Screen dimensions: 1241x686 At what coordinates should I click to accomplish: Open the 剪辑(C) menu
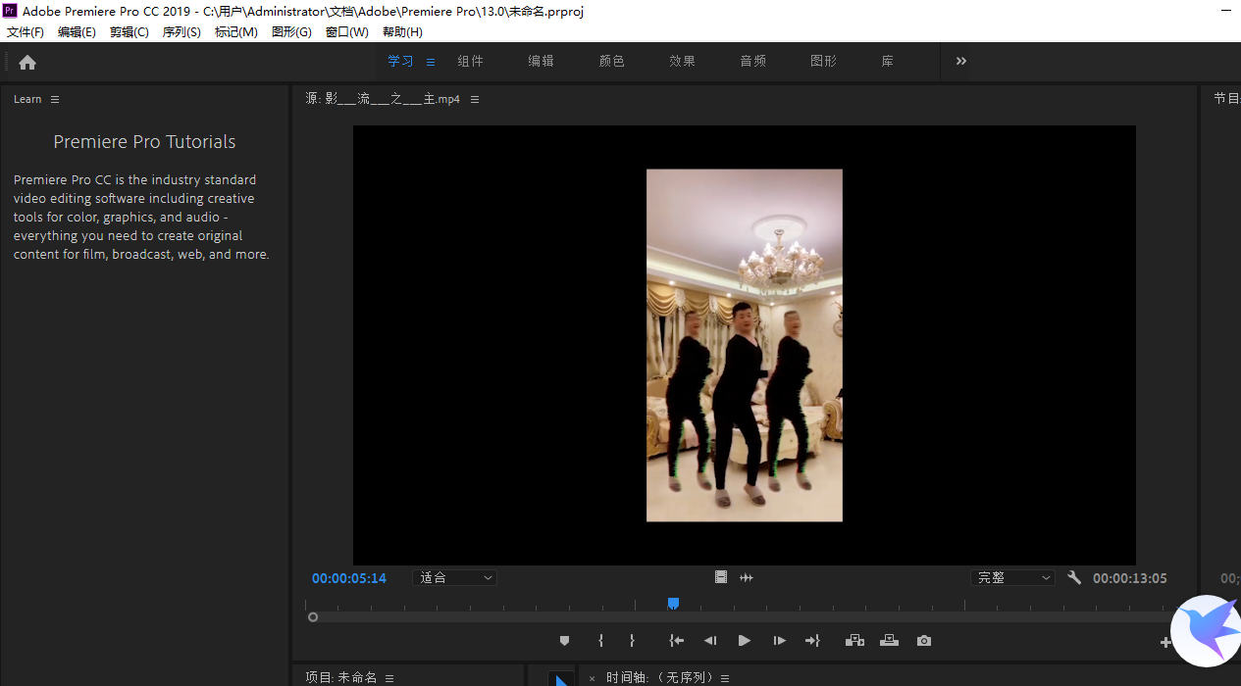[129, 32]
